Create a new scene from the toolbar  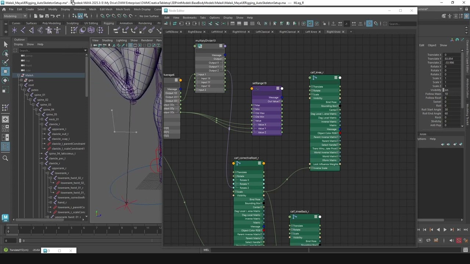(x=35, y=16)
